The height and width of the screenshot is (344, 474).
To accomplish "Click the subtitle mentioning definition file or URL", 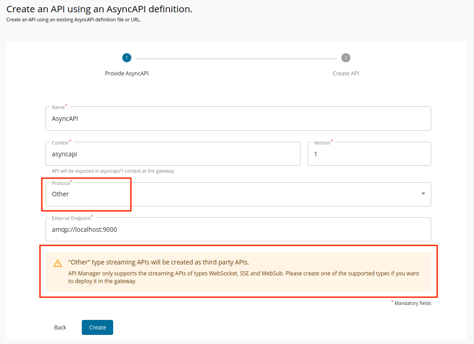I will coord(74,20).
